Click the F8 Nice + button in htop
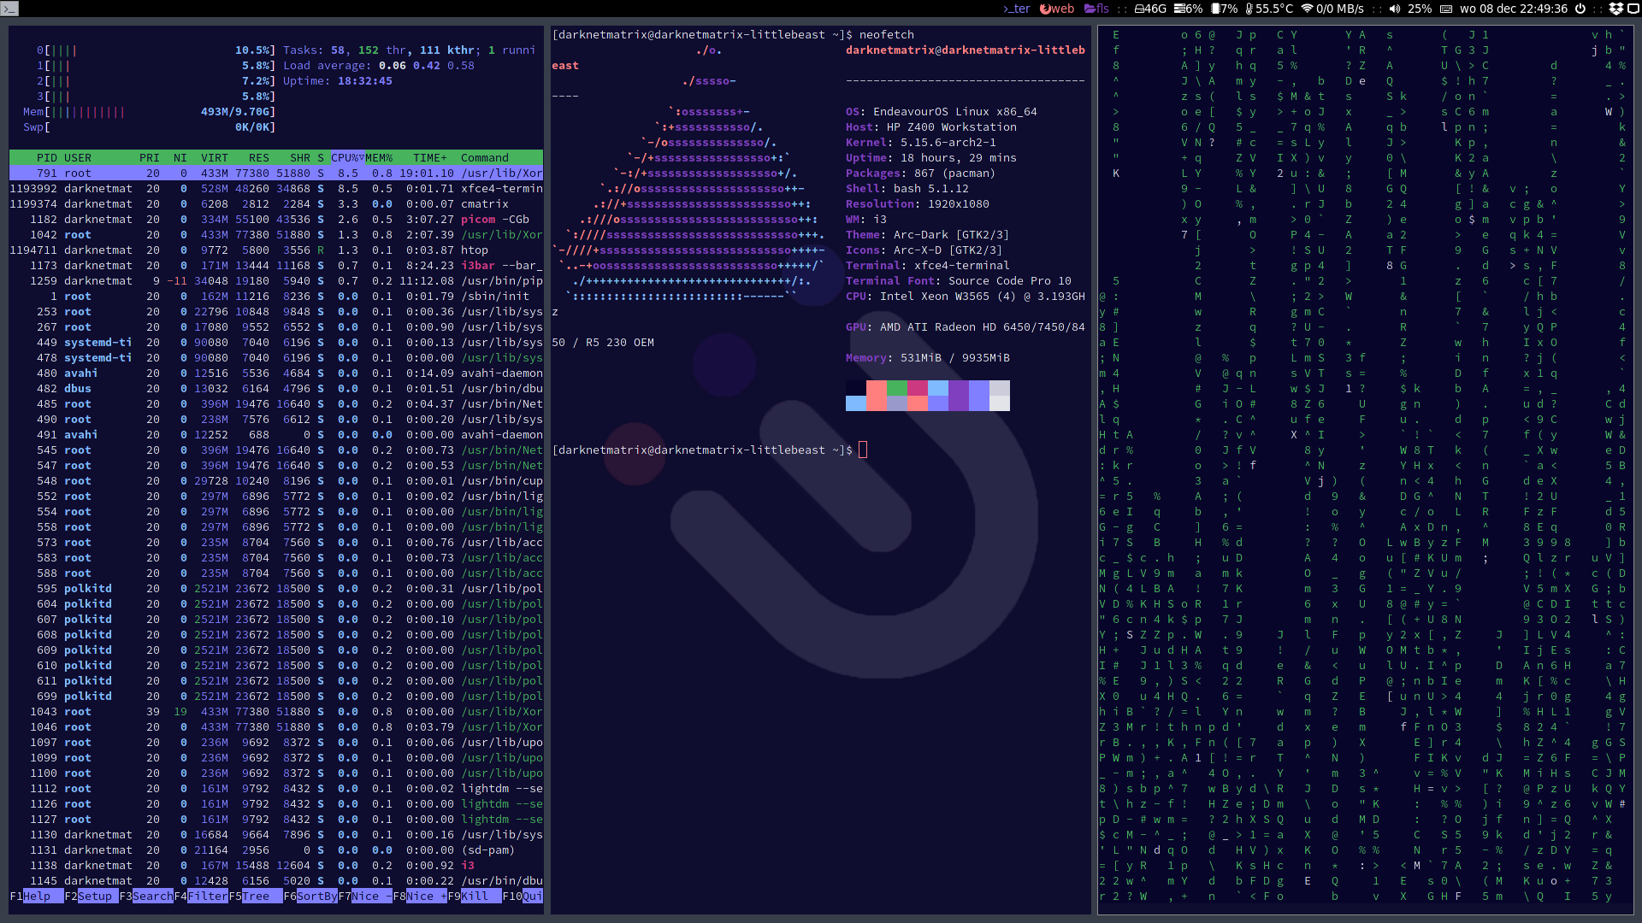This screenshot has width=1642, height=923. (420, 897)
